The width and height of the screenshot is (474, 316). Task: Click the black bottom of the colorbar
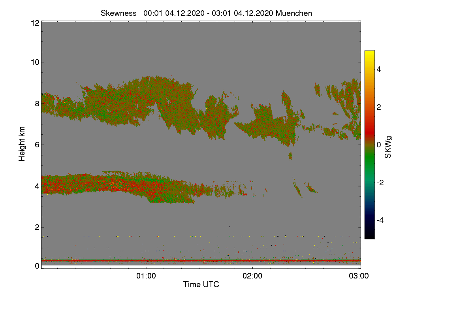[369, 235]
